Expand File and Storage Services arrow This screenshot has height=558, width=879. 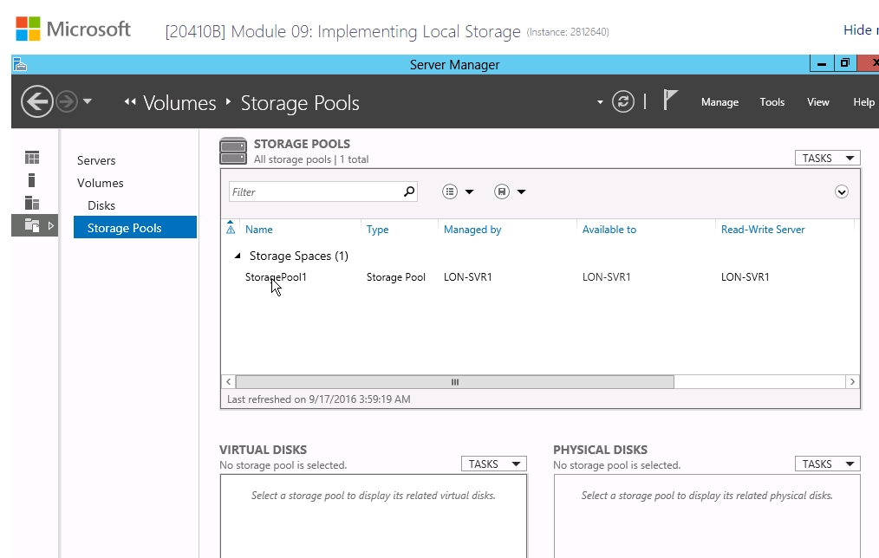[51, 226]
